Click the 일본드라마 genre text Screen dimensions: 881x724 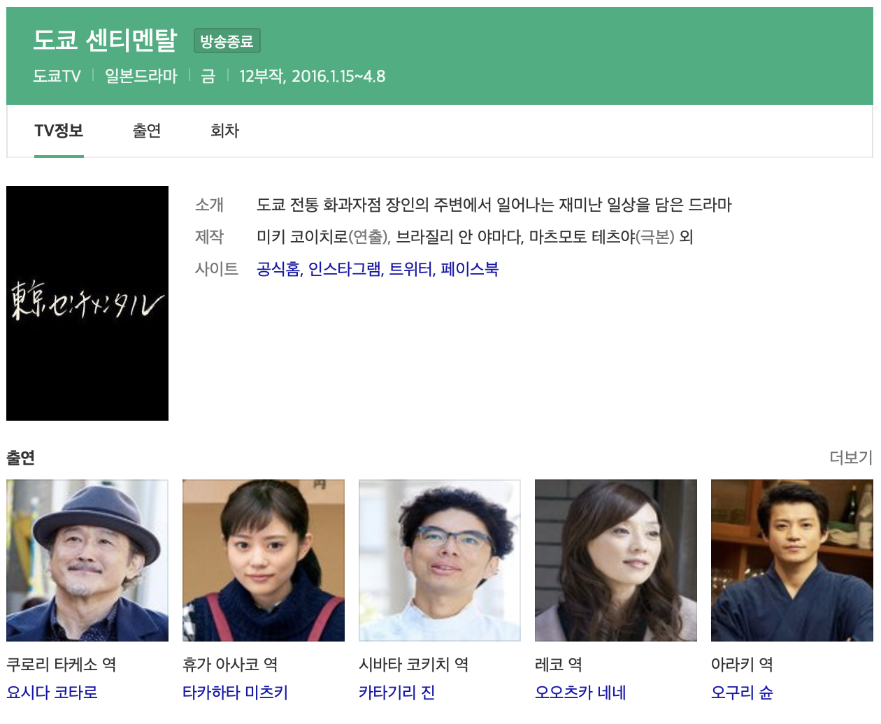[x=141, y=76]
